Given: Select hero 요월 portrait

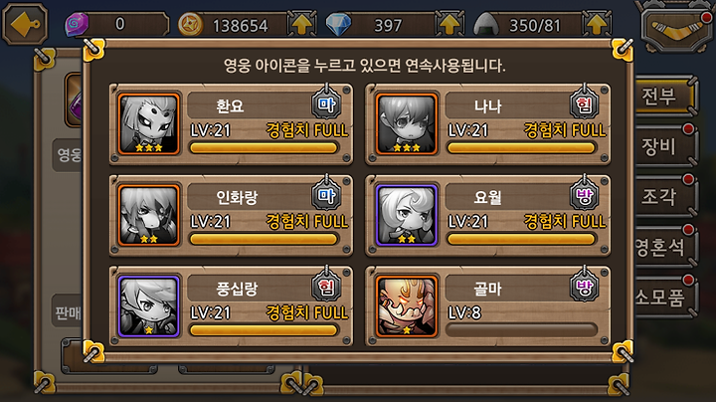Looking at the screenshot, I should [407, 215].
